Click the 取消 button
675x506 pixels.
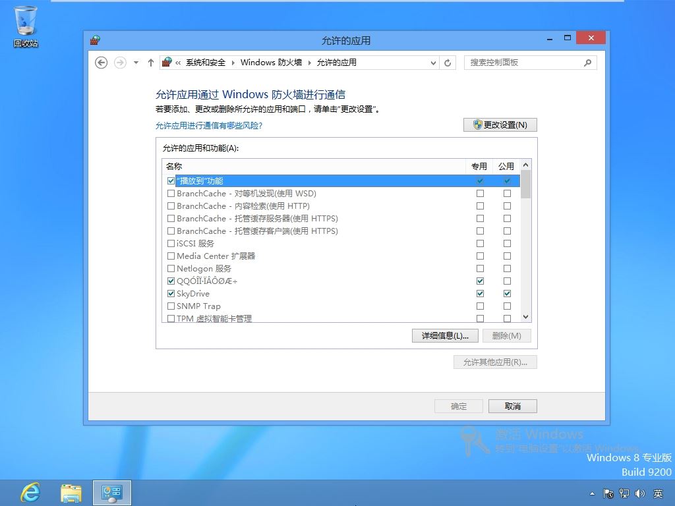point(513,406)
